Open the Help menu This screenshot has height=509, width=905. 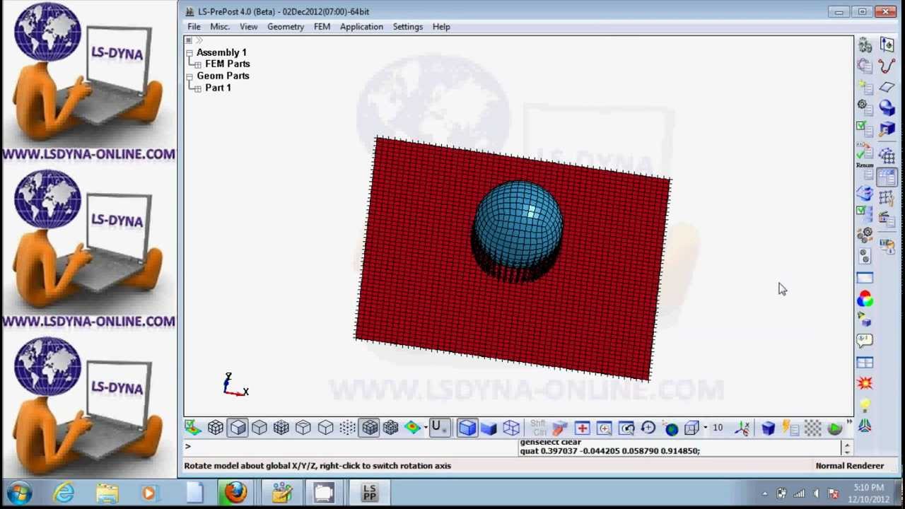point(441,27)
